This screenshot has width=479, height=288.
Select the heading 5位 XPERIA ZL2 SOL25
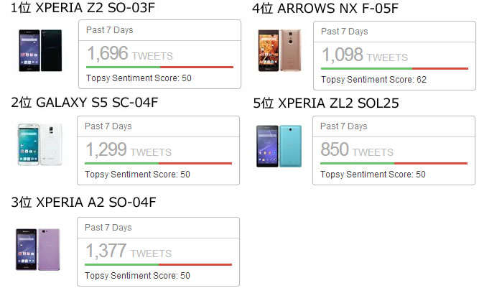coord(326,103)
